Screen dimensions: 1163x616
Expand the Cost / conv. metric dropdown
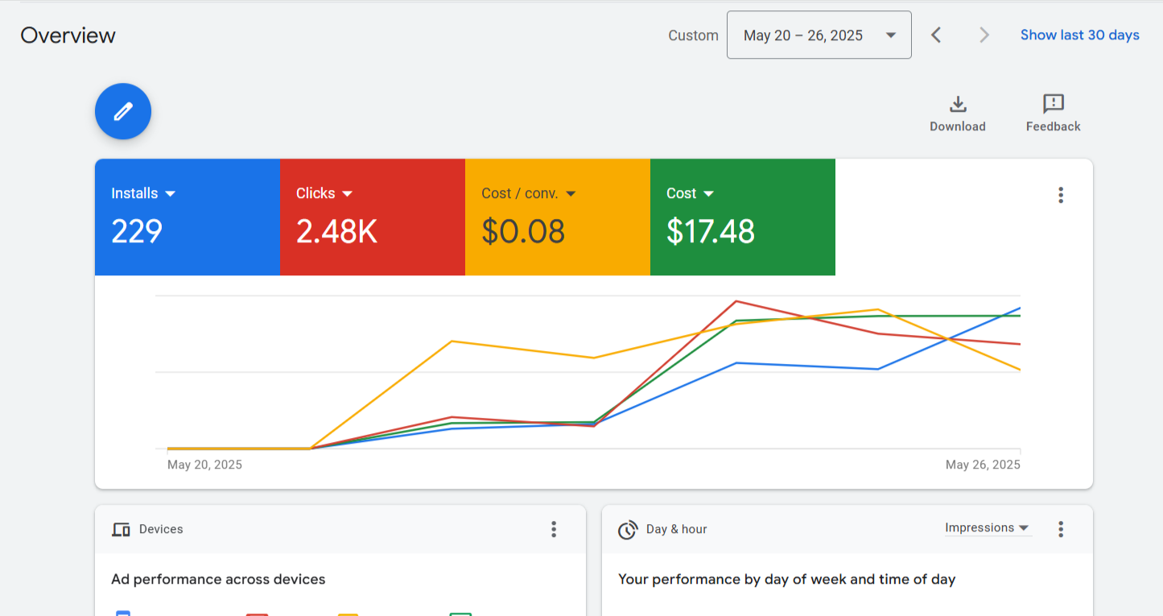[x=571, y=194]
